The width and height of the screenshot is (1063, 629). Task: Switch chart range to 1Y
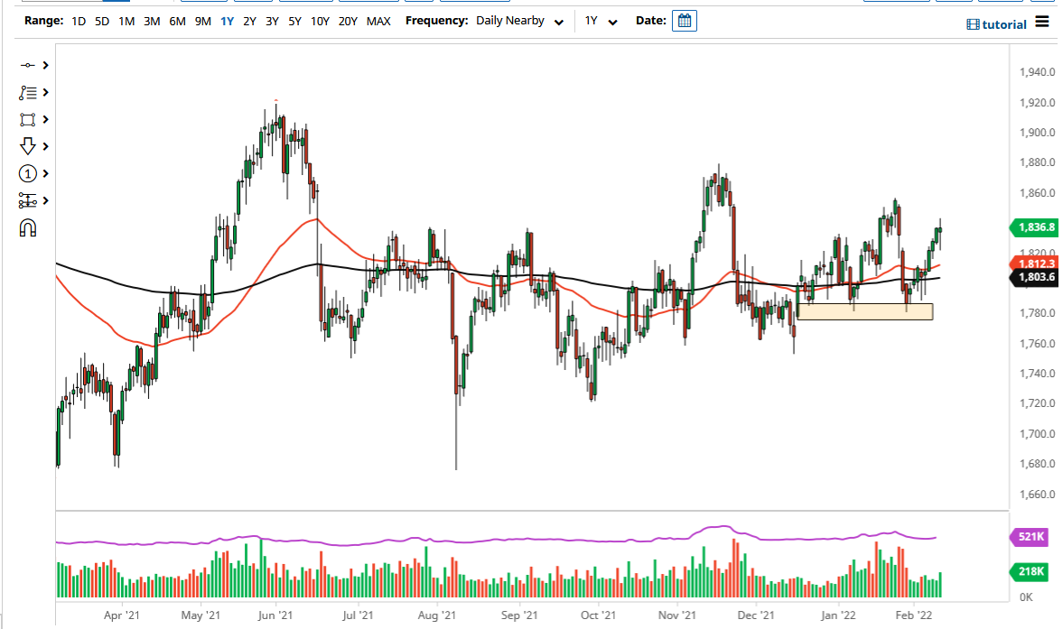tap(228, 20)
